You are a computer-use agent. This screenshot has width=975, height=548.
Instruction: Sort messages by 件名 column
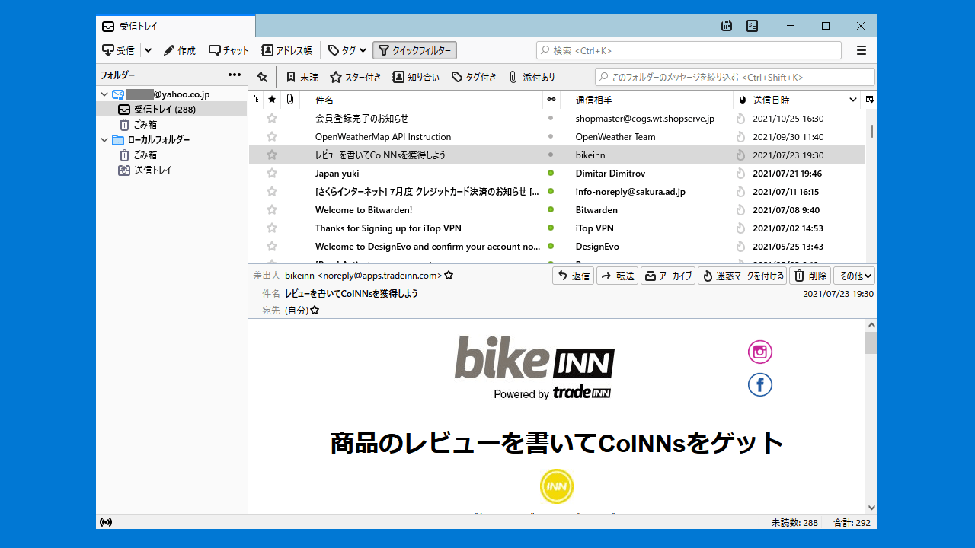tap(421, 100)
